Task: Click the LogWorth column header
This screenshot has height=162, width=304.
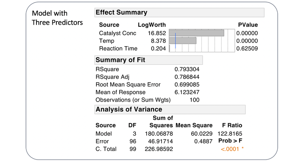Action: coord(152,25)
